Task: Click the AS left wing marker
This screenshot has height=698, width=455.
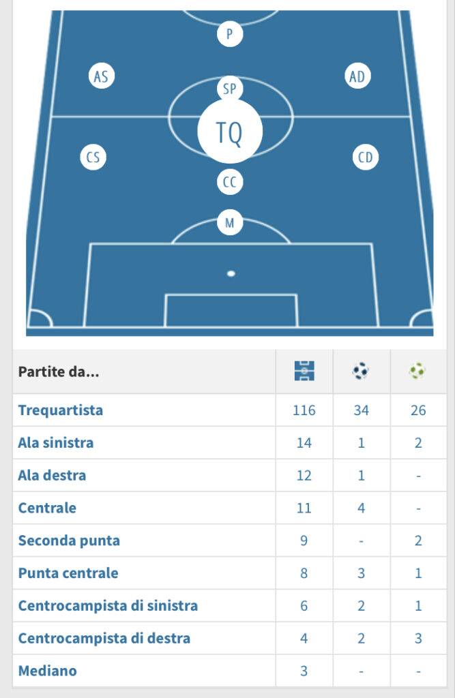Action: tap(101, 76)
